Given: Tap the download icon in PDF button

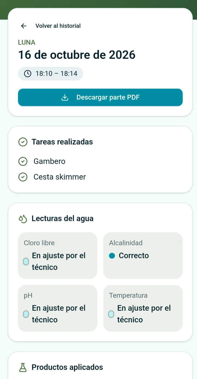Looking at the screenshot, I should 65,97.
